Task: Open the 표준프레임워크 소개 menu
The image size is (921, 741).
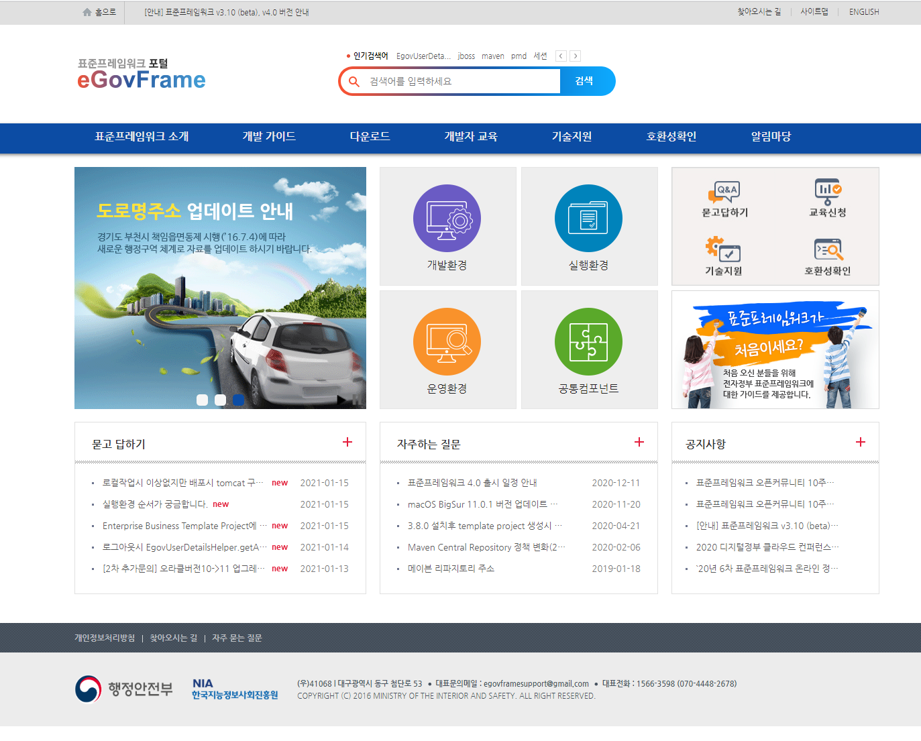Action: [x=142, y=137]
